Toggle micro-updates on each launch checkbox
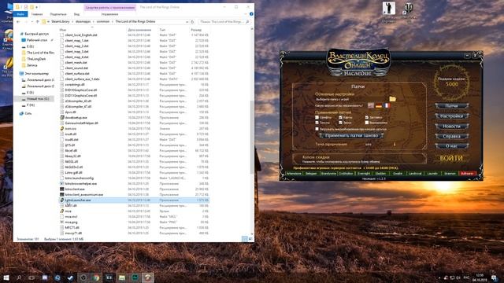The height and width of the screenshot is (283, 504). tap(317, 129)
